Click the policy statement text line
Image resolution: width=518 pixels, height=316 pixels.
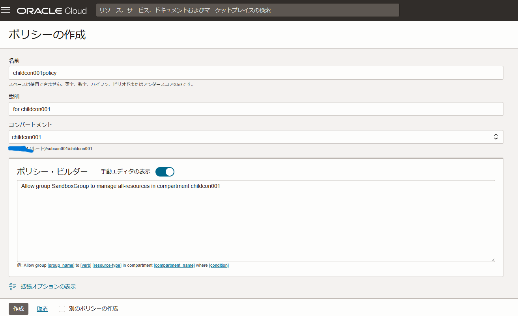pos(120,186)
